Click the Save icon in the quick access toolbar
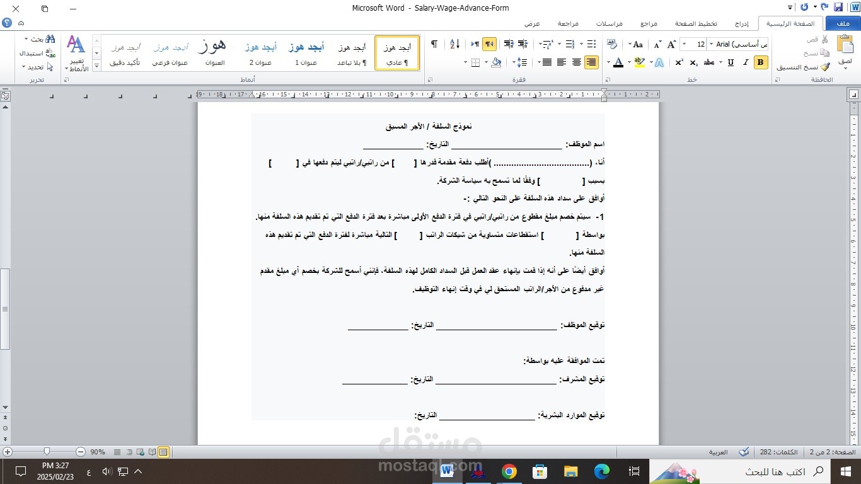This screenshot has width=861, height=484. [838, 8]
